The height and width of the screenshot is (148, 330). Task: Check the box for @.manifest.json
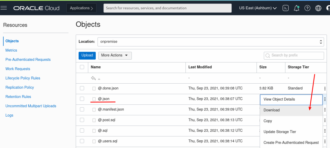click(82, 110)
